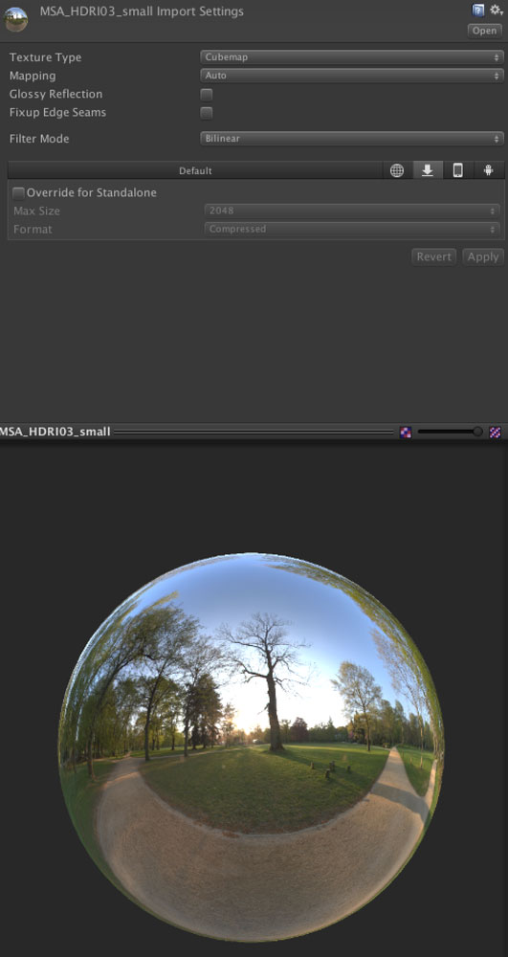Open the gear settings menu icon
The image size is (508, 957).
click(496, 10)
